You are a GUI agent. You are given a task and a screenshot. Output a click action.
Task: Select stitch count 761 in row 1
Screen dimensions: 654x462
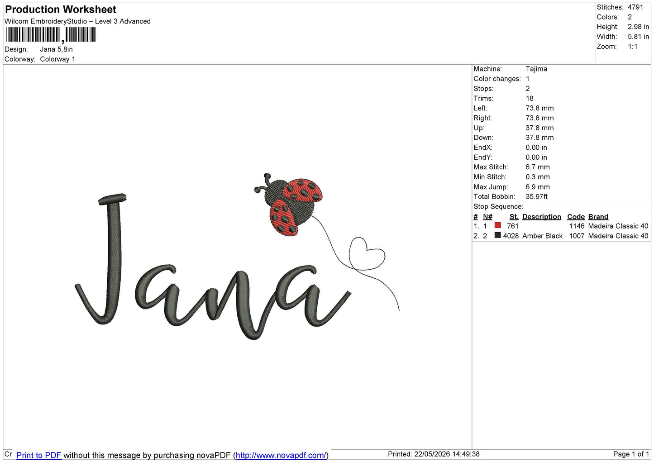point(513,226)
